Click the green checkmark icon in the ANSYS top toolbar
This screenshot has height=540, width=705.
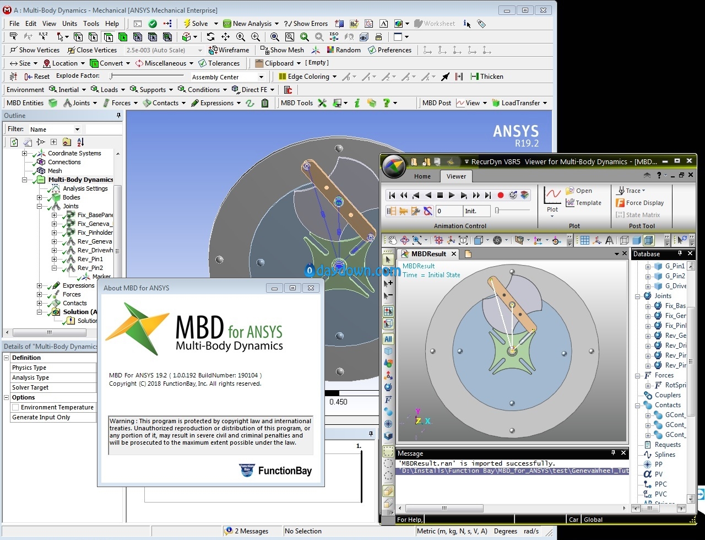click(153, 24)
